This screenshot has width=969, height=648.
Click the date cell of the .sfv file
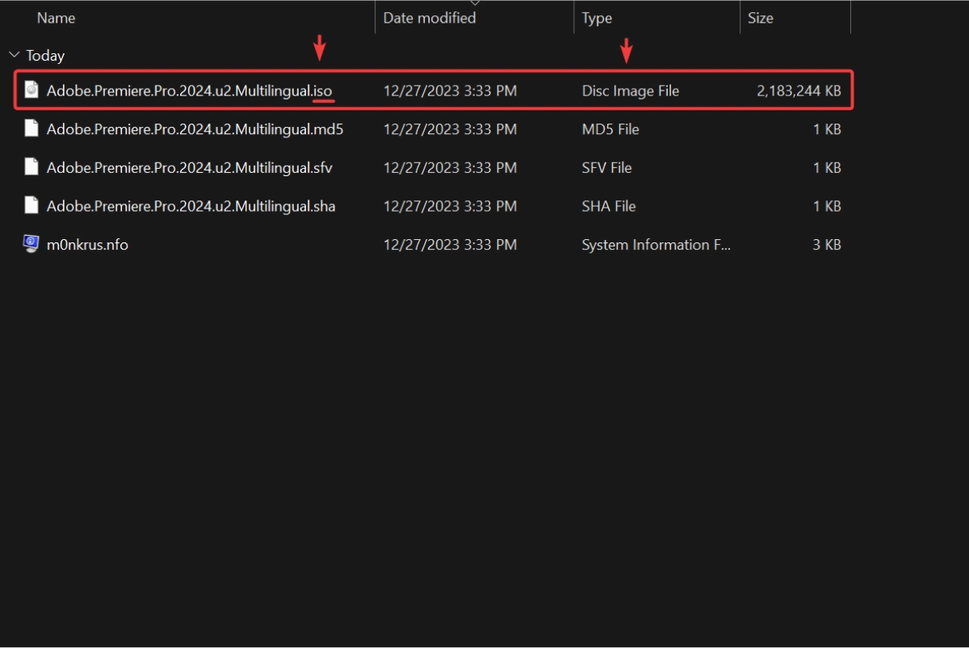(x=450, y=168)
